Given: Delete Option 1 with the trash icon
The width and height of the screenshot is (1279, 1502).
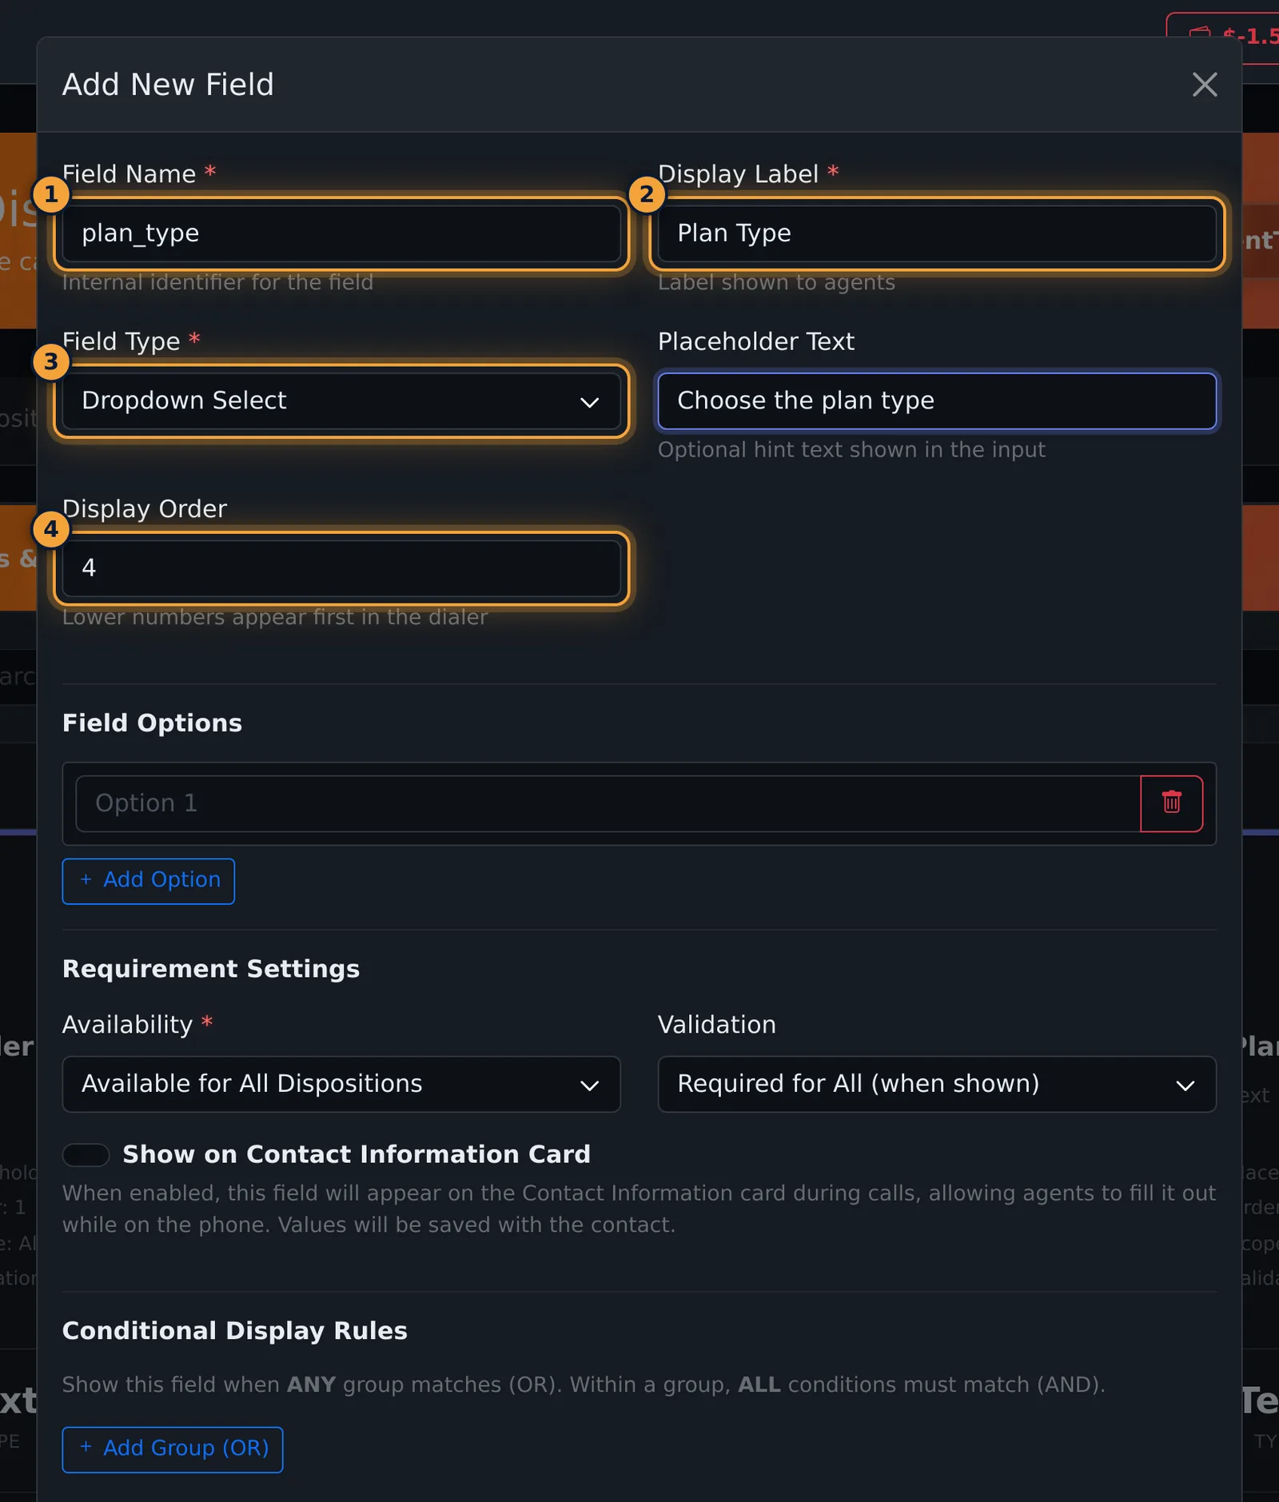Looking at the screenshot, I should coord(1171,803).
